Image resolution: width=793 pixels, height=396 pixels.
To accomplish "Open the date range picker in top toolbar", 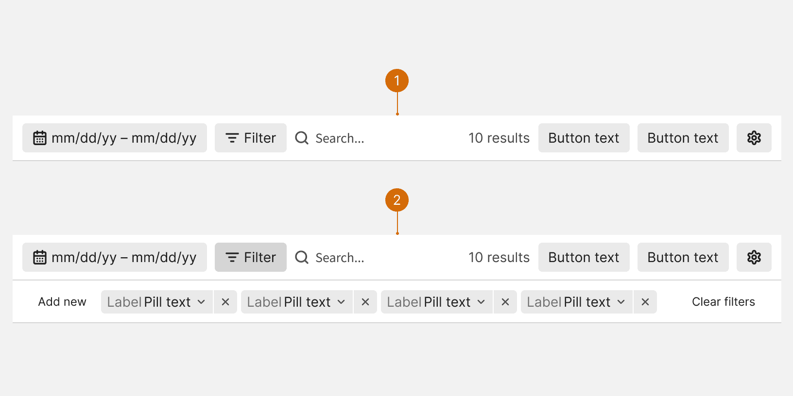I will (x=115, y=138).
